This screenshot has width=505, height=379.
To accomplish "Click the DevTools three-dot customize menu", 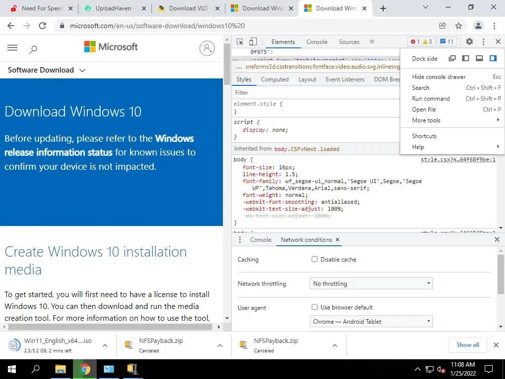I will tap(483, 41).
